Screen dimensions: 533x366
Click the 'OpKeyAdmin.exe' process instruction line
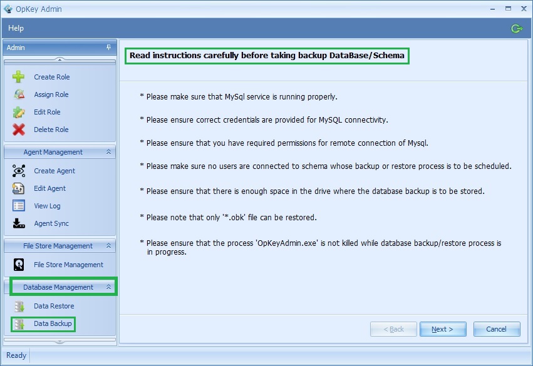[321, 247]
